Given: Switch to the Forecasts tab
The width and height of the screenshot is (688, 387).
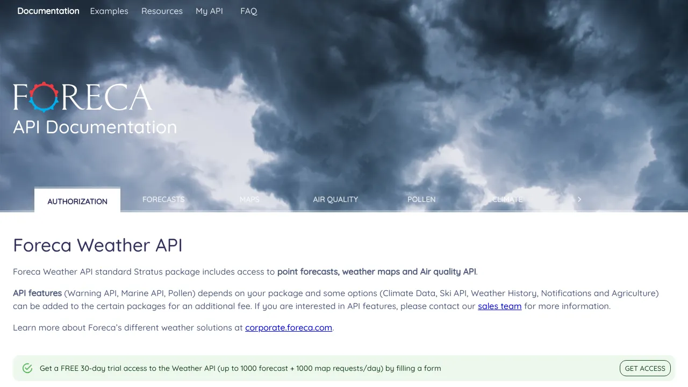Looking at the screenshot, I should point(163,199).
